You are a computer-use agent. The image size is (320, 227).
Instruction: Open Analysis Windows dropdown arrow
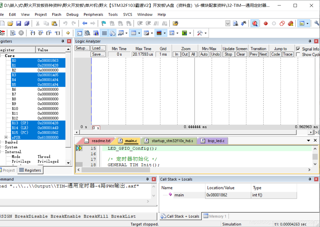point(164,33)
